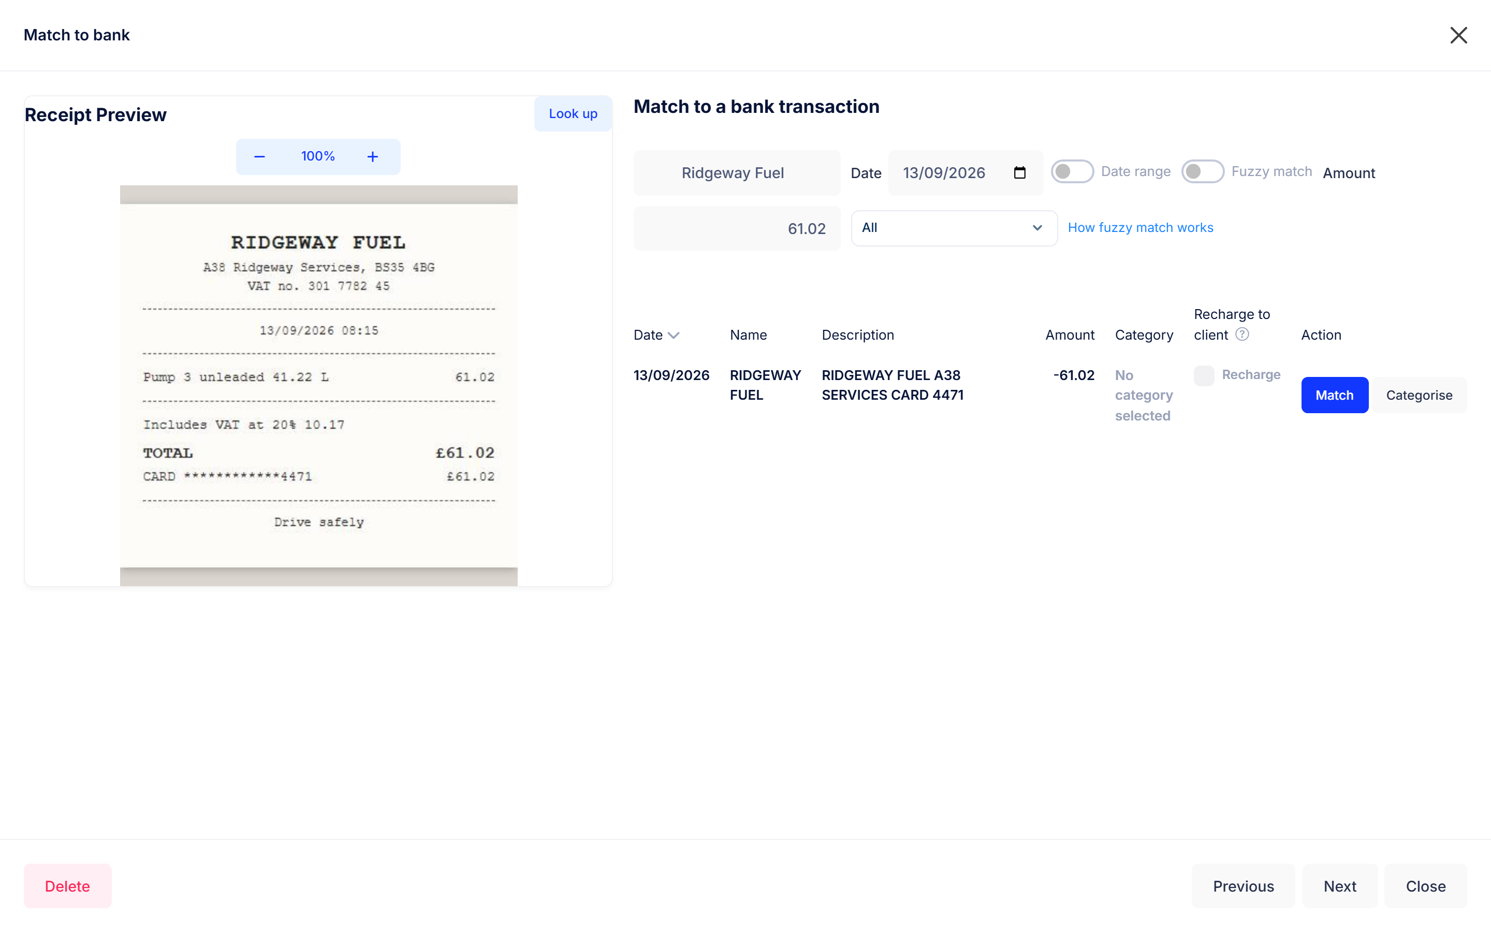Click the Amount column header
Viewport: 1491px width, 932px height.
[1070, 334]
